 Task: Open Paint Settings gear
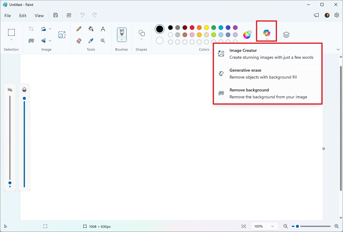pyautogui.click(x=337, y=15)
